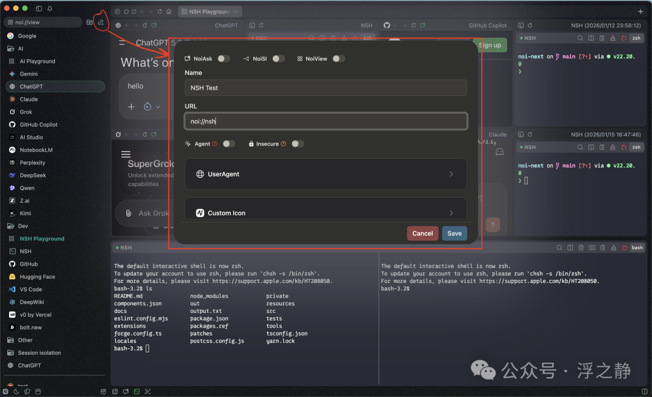652x397 pixels.
Task: Click the bash shell button in the bottom terminal
Action: [637, 248]
